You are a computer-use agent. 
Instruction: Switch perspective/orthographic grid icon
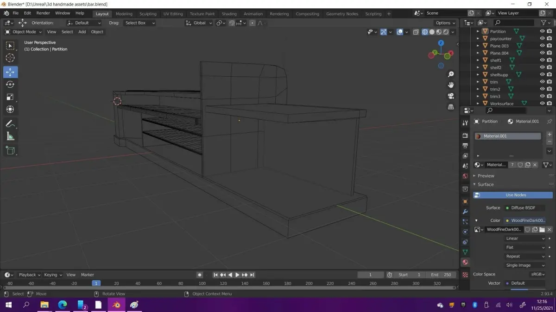[x=451, y=107]
